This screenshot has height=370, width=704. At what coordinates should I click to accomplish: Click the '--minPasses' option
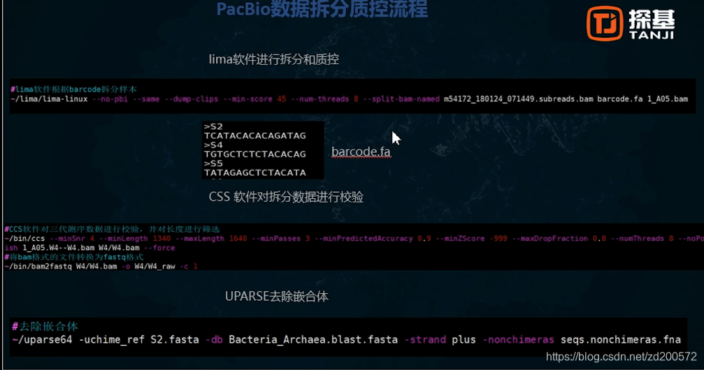coord(276,239)
